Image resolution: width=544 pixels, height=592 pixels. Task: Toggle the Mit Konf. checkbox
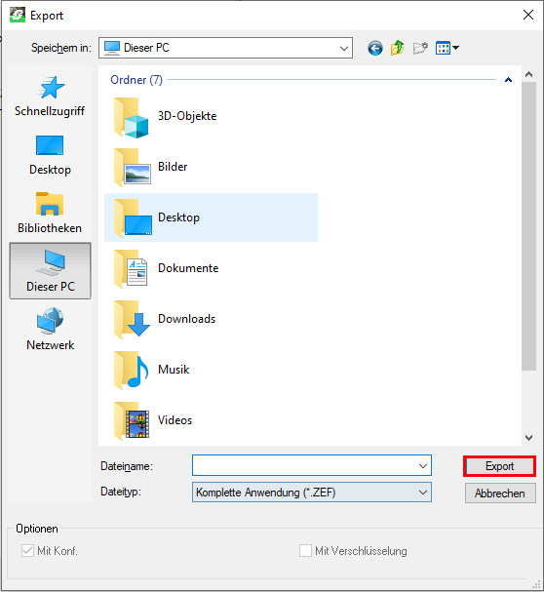[x=27, y=550]
